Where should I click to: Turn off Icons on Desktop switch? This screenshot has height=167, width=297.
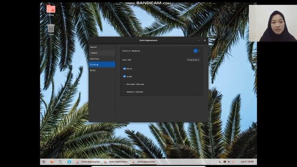(x=197, y=51)
